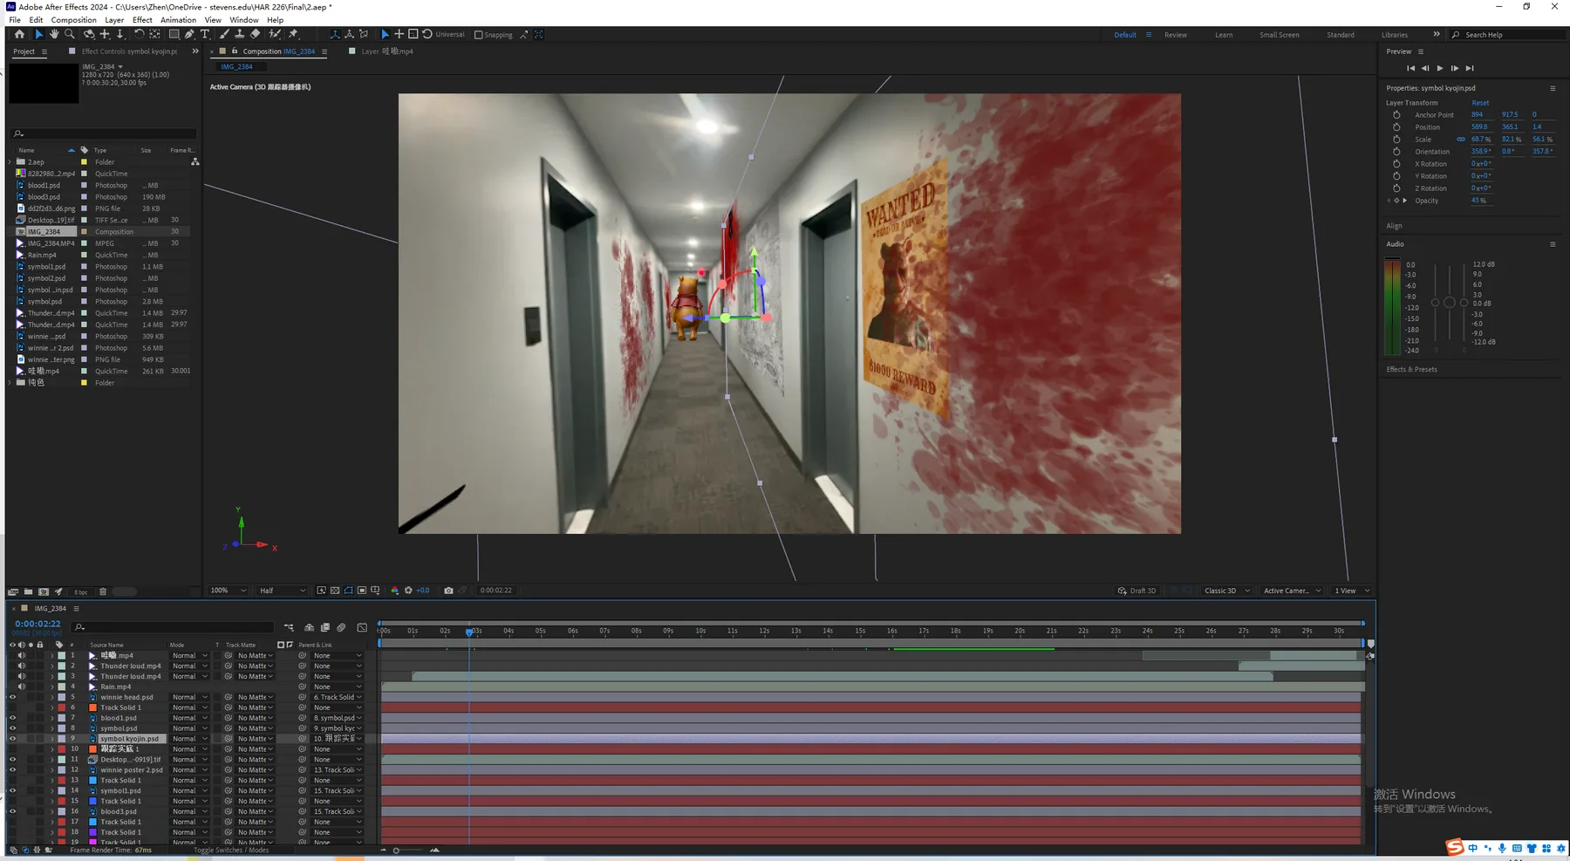Select the Pen tool
Screen dimensions: 1570x861
189,34
